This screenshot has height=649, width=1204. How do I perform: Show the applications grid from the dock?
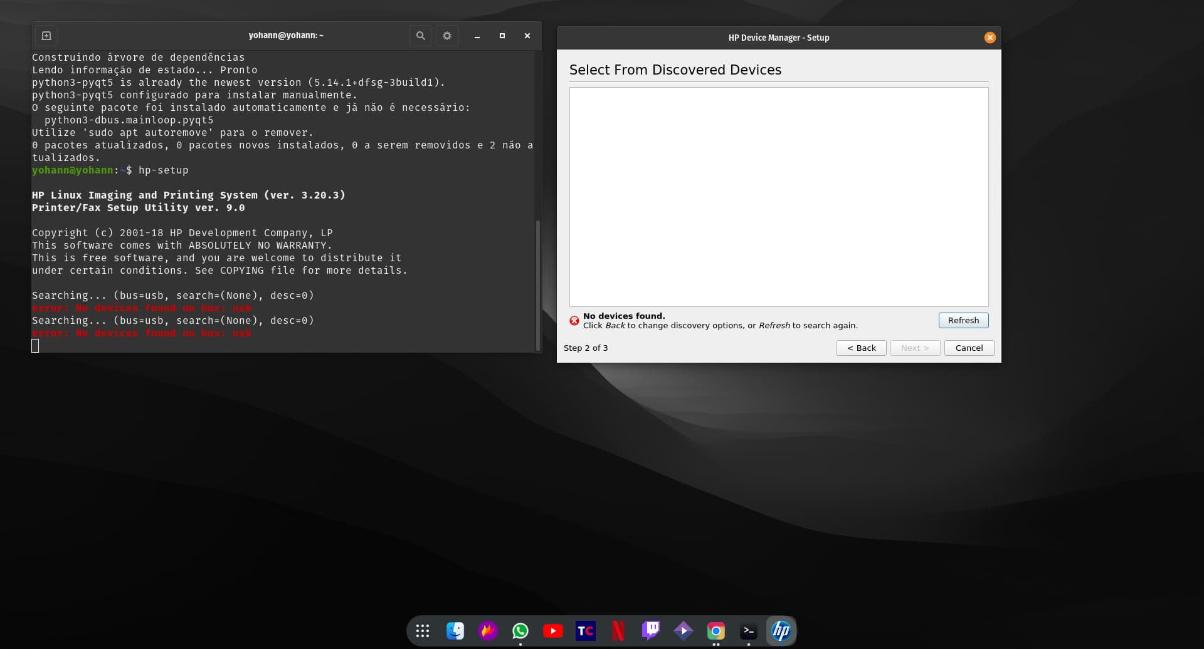(423, 631)
